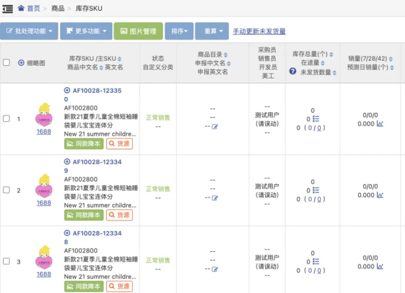Image resolution: width=405 pixels, height=293 pixels.
Task: Open 1688 link in row 1
Action: (x=44, y=131)
